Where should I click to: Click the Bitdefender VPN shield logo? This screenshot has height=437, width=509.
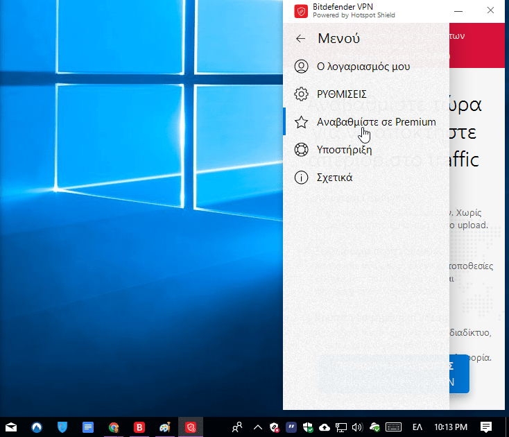[301, 11]
